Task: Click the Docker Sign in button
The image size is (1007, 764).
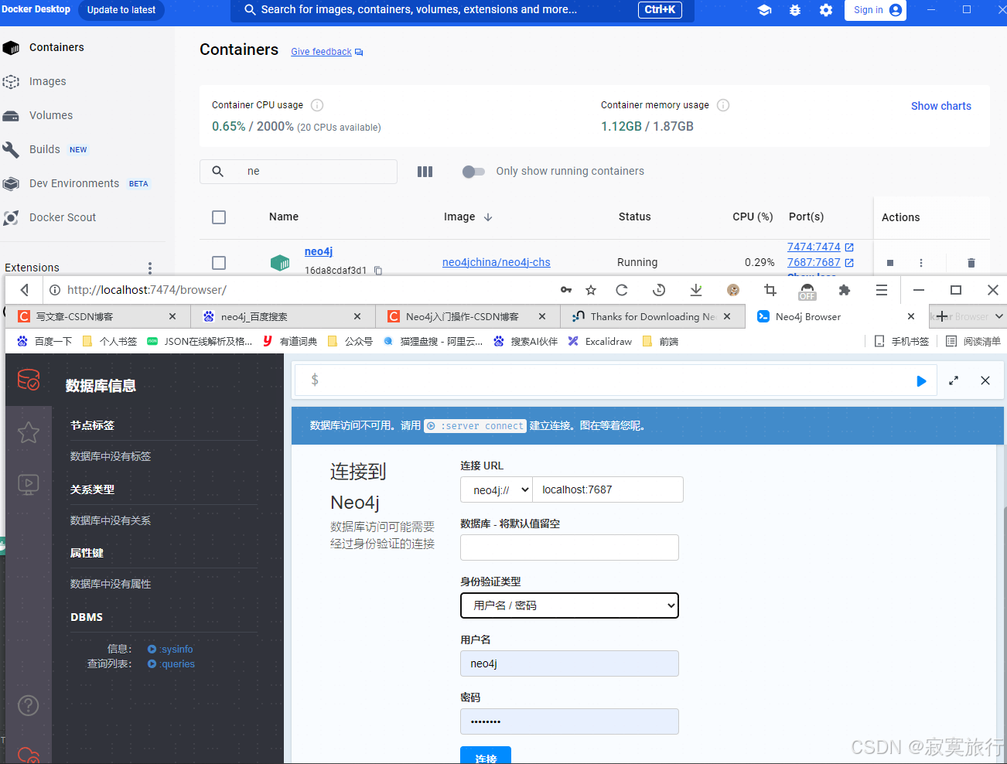Action: click(x=876, y=10)
